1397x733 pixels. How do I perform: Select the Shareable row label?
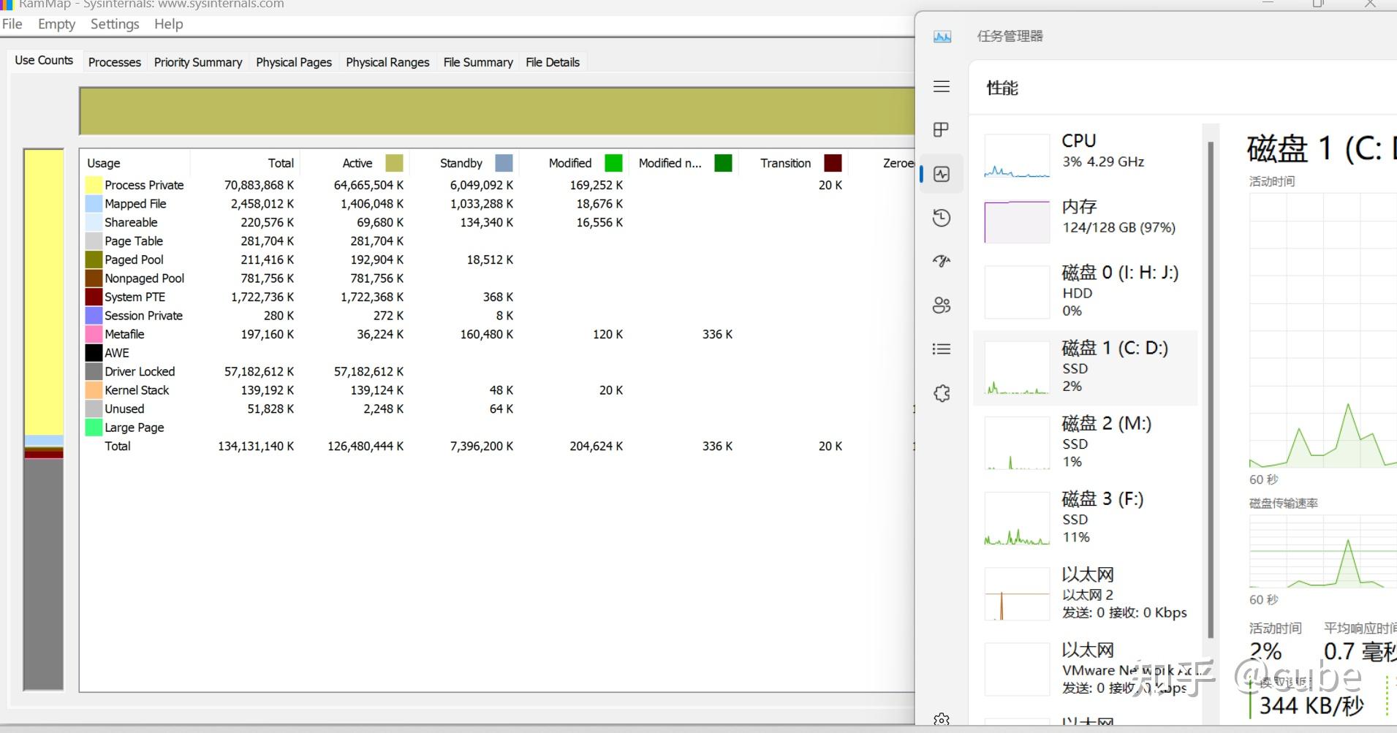pyautogui.click(x=131, y=222)
